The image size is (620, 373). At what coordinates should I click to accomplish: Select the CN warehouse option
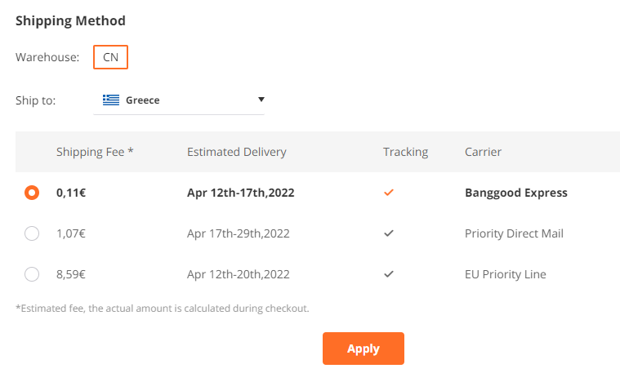[x=111, y=57]
